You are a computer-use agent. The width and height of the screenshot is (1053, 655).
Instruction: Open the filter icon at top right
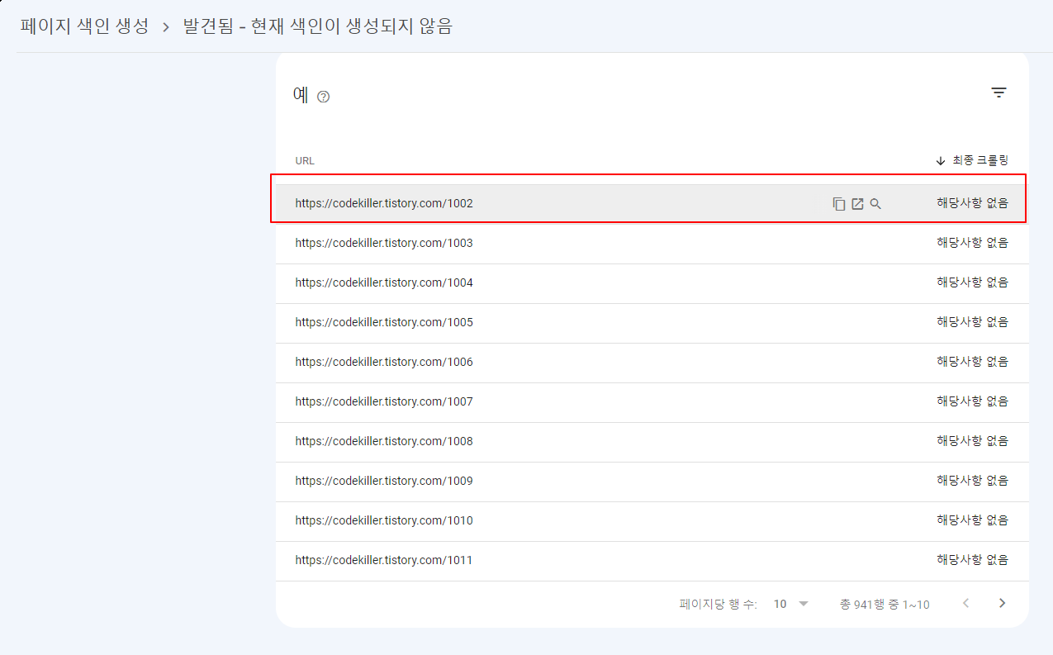click(x=999, y=93)
